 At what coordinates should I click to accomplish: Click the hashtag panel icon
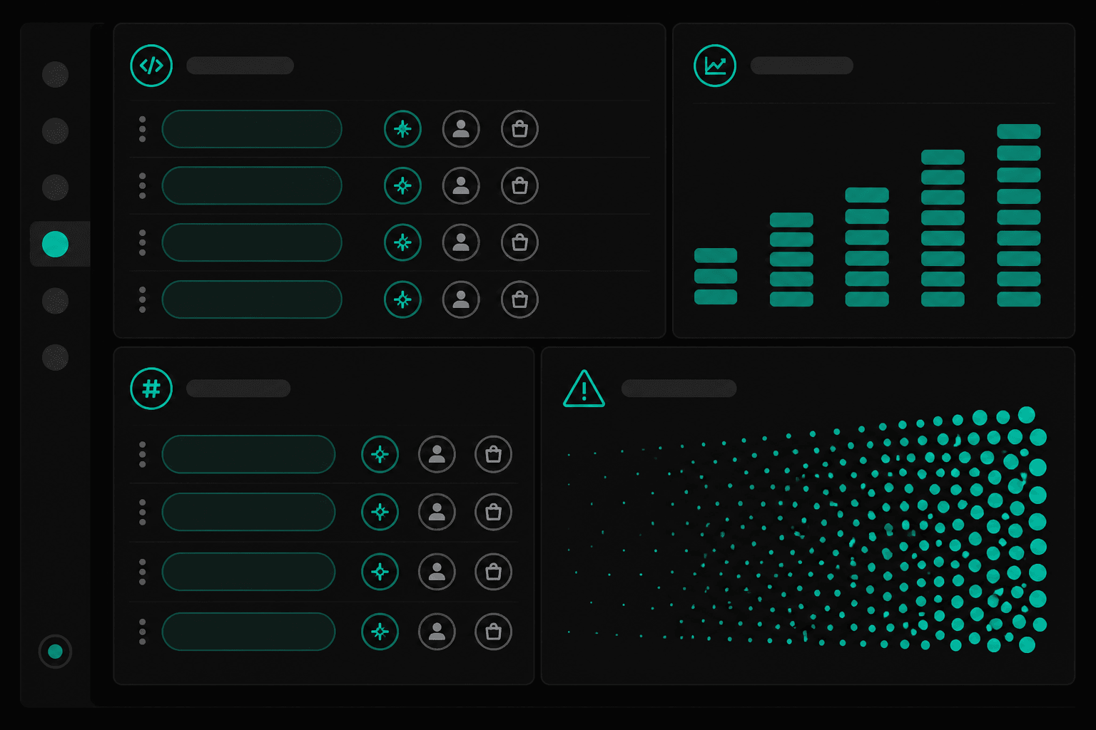(x=151, y=389)
